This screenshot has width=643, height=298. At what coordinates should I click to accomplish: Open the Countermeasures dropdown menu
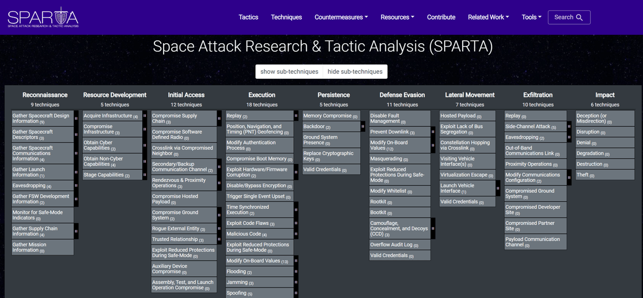pyautogui.click(x=341, y=17)
